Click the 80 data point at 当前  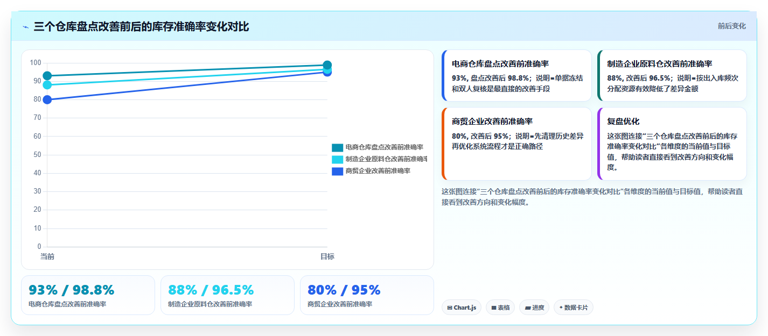coord(47,99)
